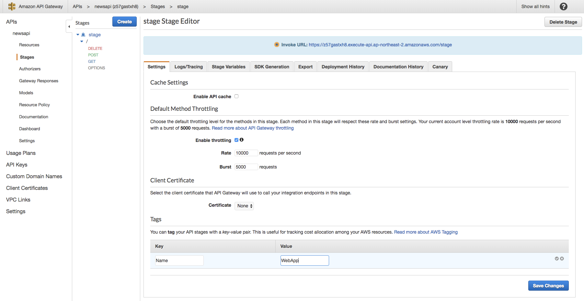Open the Certificate dropdown
584x301 pixels.
244,206
